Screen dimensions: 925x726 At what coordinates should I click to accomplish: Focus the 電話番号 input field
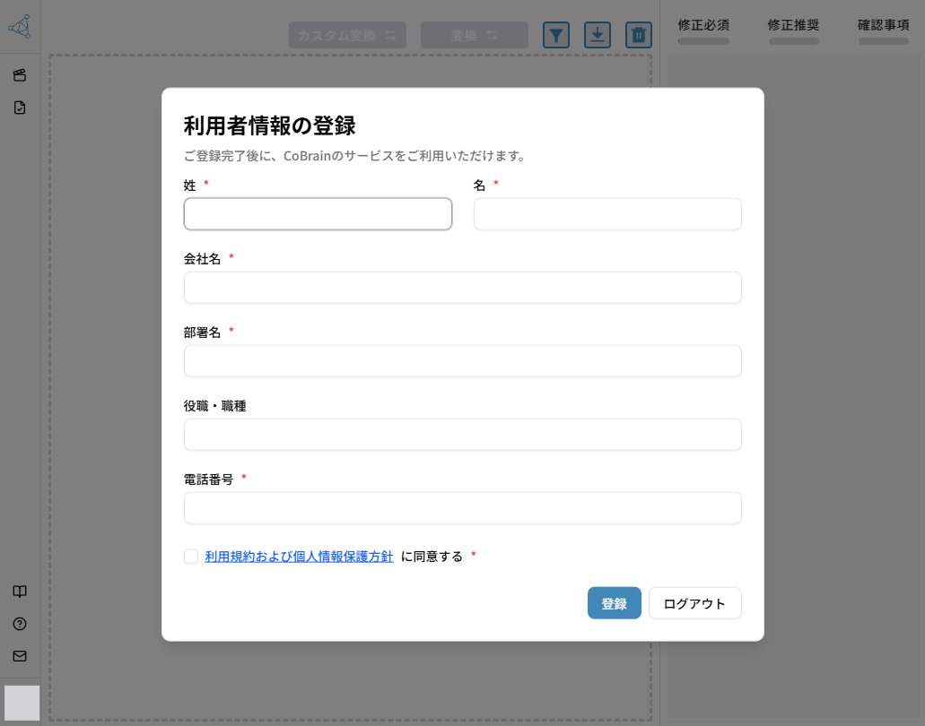[x=462, y=508]
